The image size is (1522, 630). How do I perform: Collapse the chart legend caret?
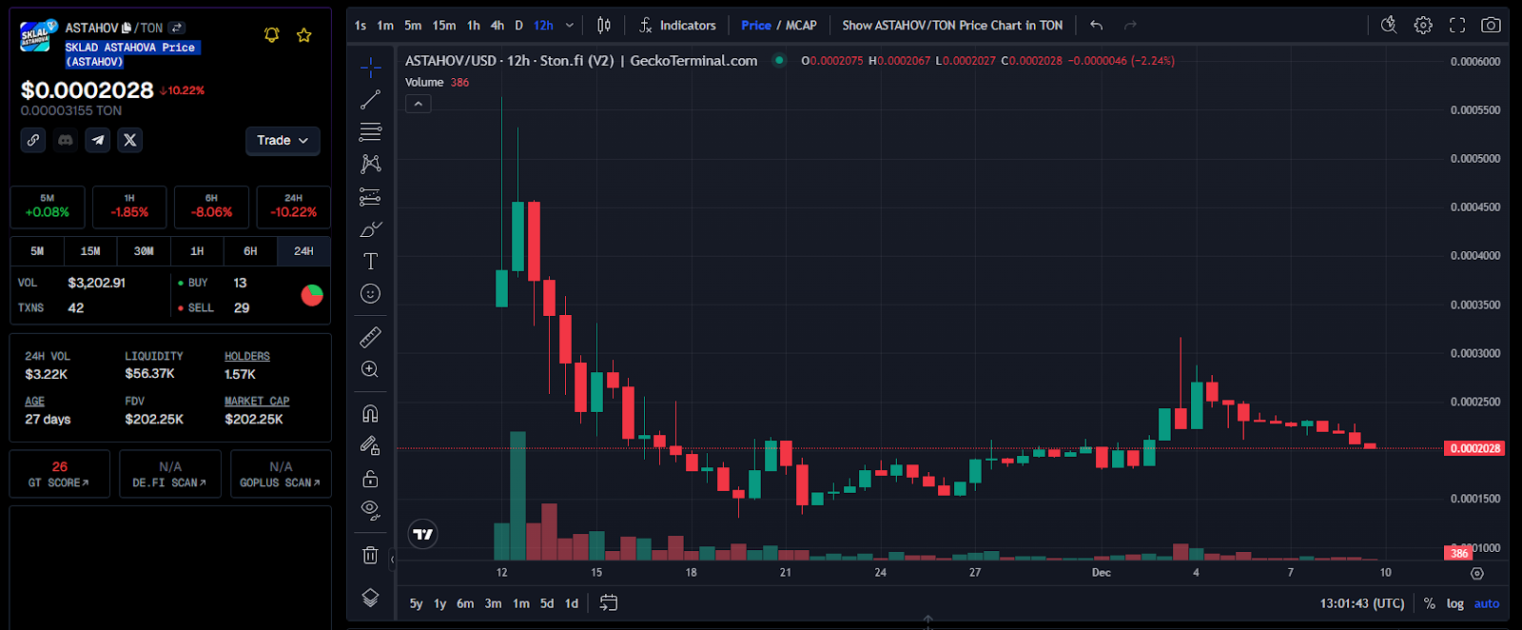click(419, 104)
